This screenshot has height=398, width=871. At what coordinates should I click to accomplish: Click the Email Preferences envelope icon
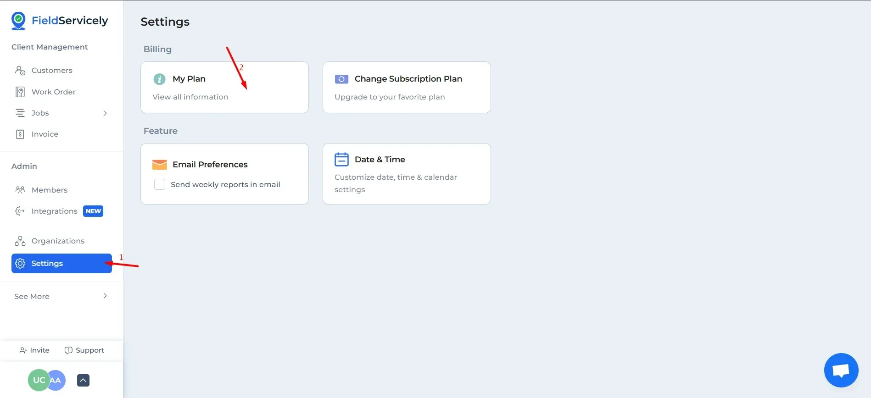[160, 165]
